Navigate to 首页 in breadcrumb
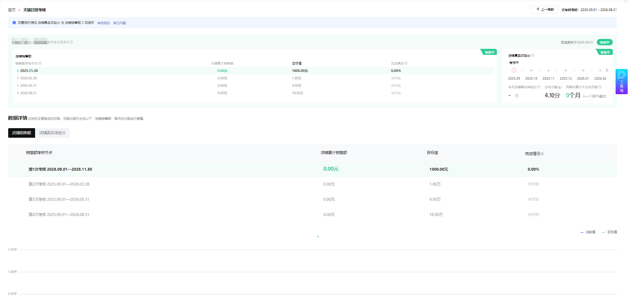 (12, 10)
